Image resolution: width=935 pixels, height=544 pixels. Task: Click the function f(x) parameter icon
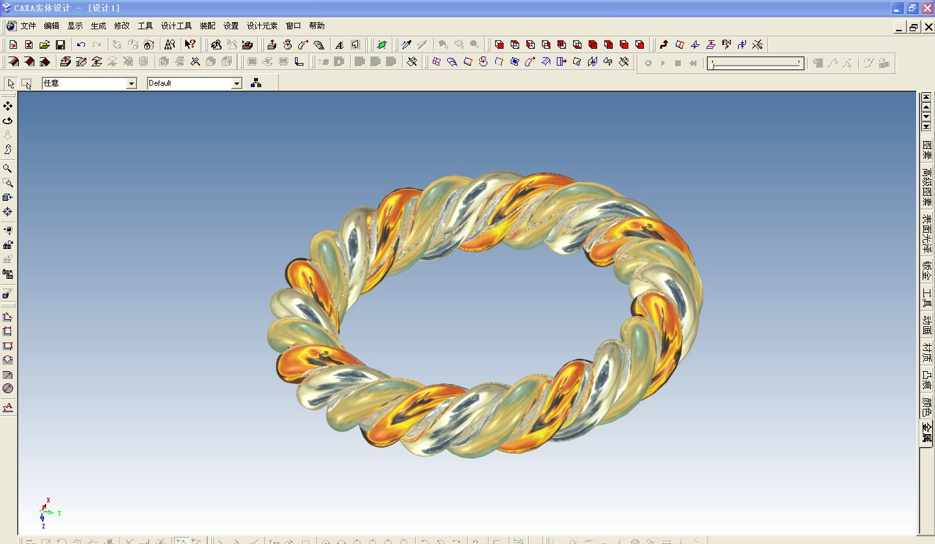[726, 45]
